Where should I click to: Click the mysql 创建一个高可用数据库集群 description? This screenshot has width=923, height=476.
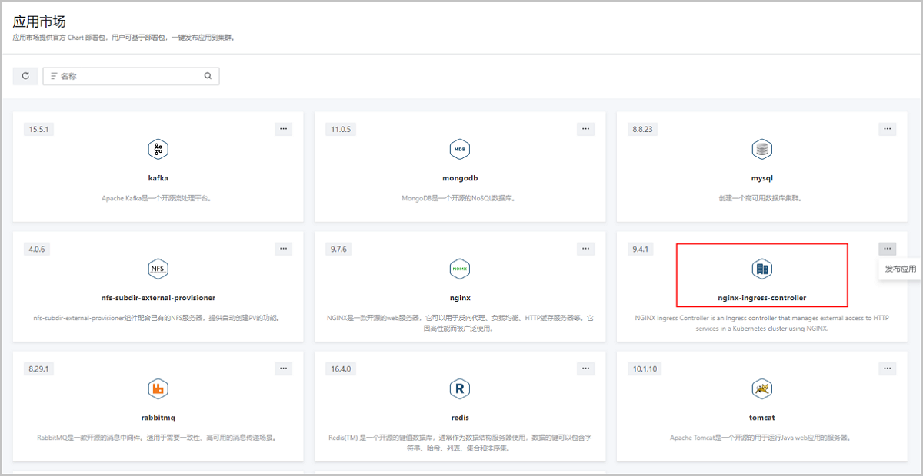coord(761,198)
